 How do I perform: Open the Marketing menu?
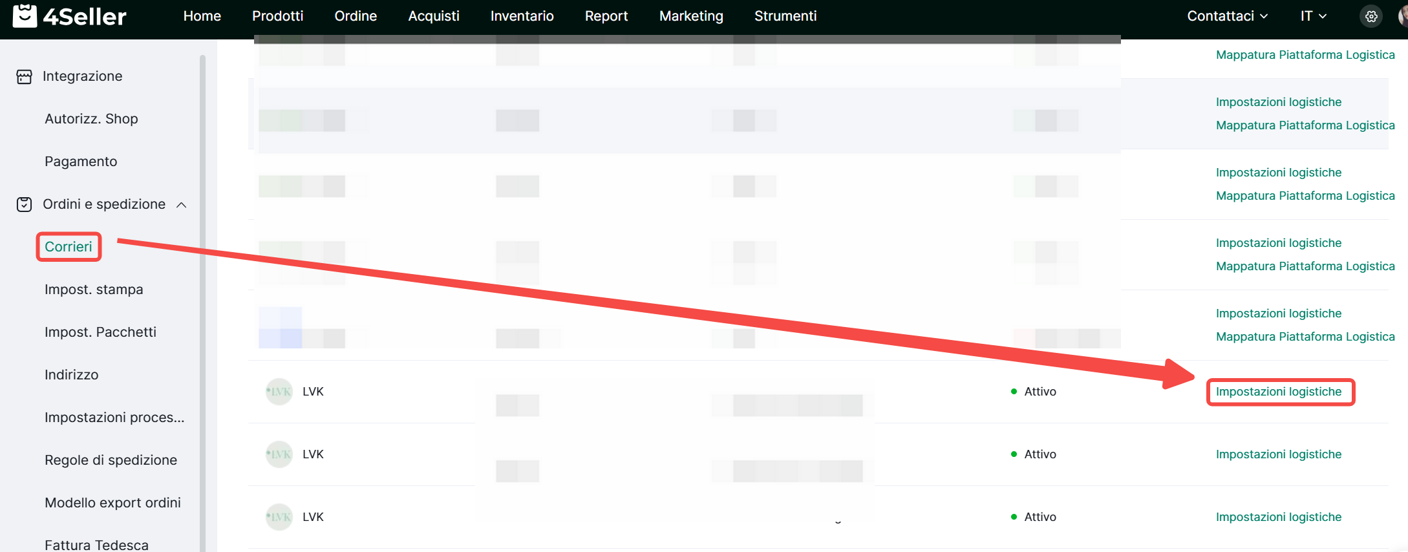pyautogui.click(x=691, y=16)
